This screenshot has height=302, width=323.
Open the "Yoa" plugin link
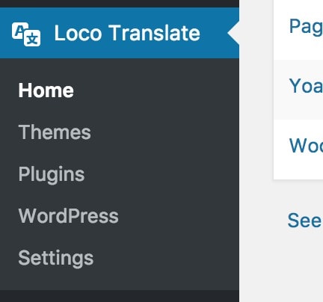click(x=306, y=86)
